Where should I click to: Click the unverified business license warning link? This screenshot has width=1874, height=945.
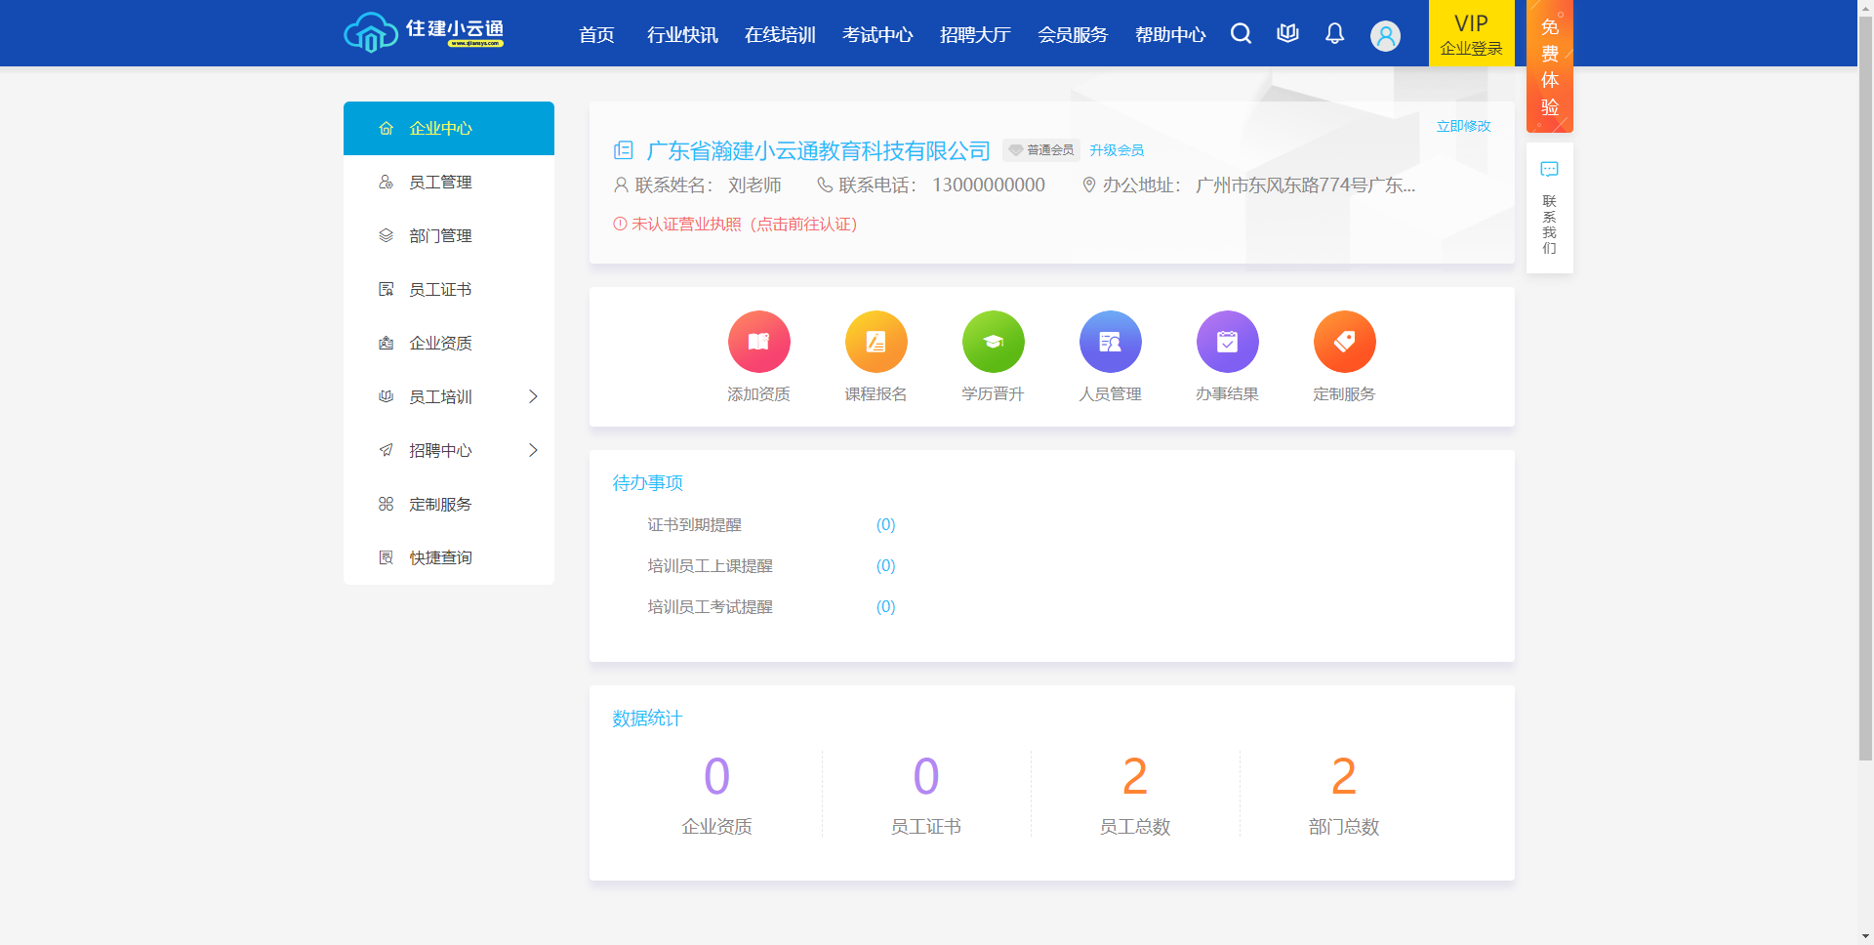pos(735,225)
